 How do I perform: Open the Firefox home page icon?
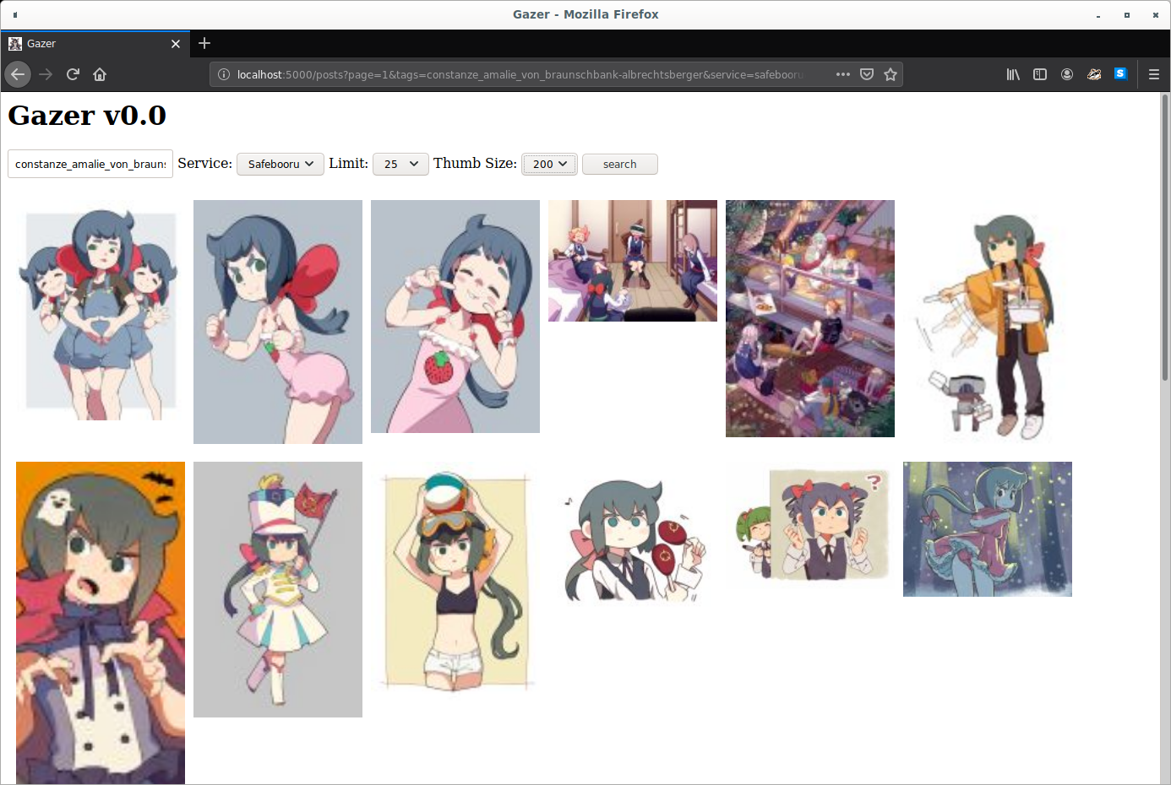[100, 74]
